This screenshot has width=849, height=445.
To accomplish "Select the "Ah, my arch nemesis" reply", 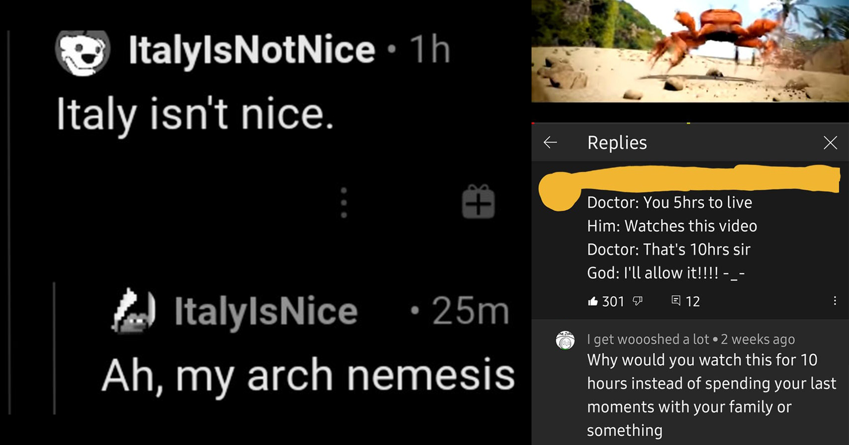I will [308, 375].
